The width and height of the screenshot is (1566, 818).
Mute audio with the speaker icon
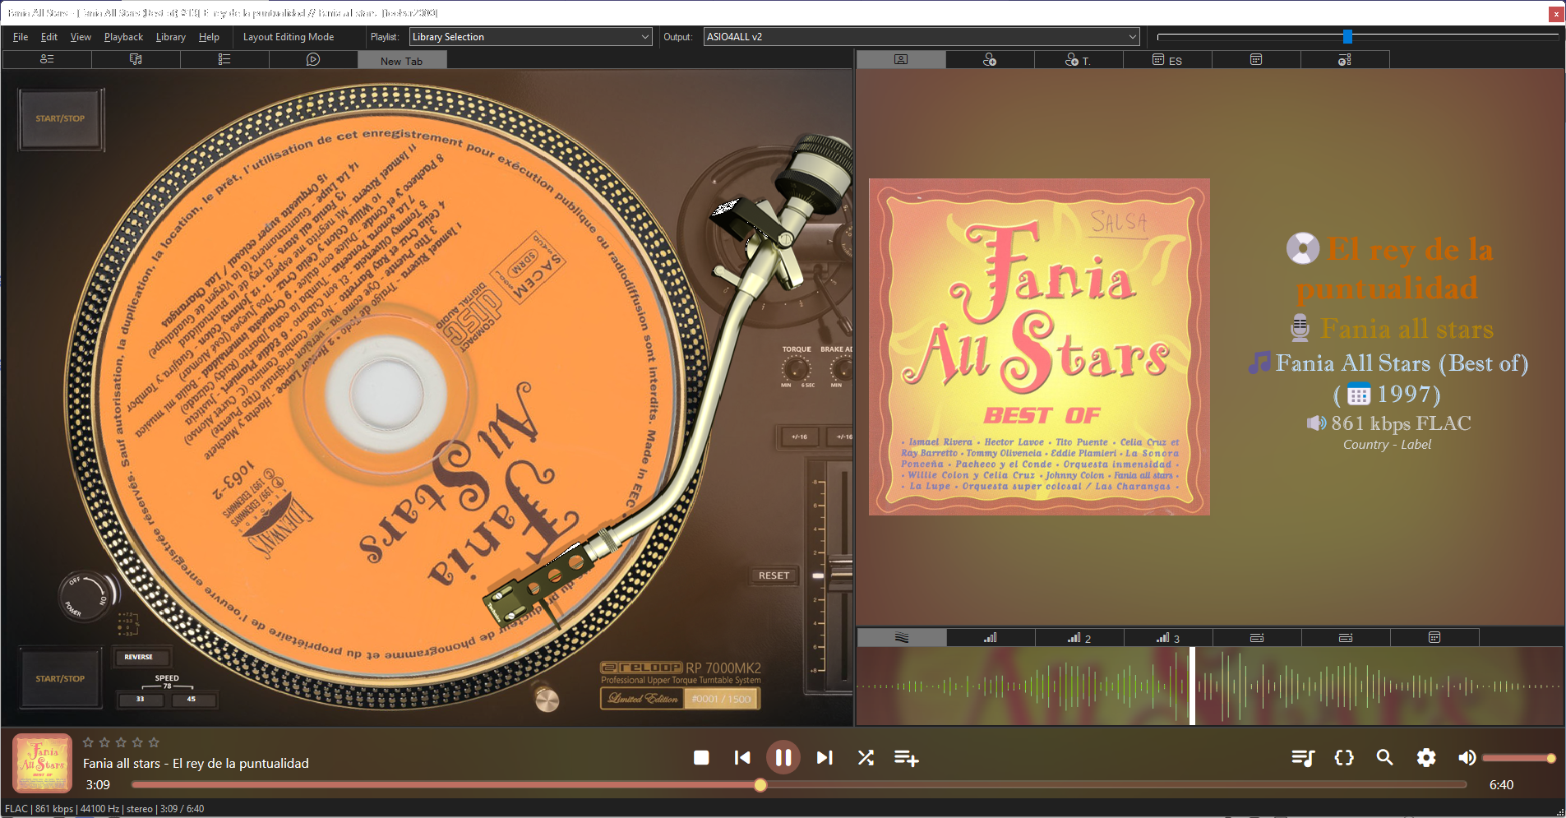(x=1467, y=757)
